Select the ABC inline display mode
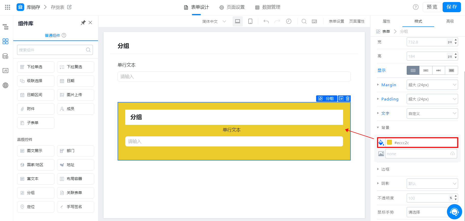 pos(439,70)
